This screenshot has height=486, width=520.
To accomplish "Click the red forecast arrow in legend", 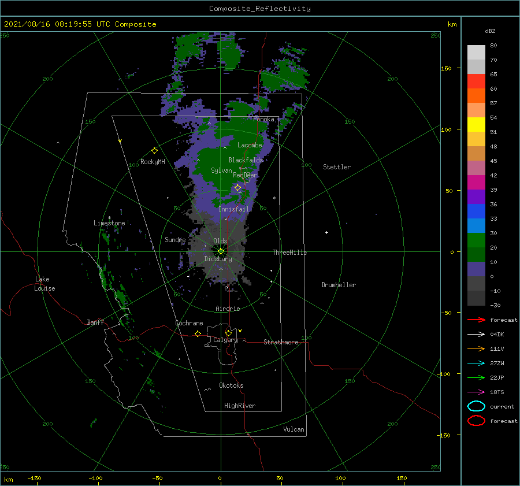I will tap(476, 320).
